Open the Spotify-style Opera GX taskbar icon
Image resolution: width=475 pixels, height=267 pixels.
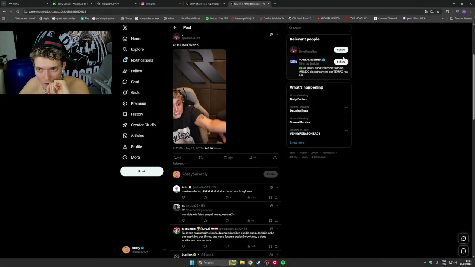pos(275,263)
